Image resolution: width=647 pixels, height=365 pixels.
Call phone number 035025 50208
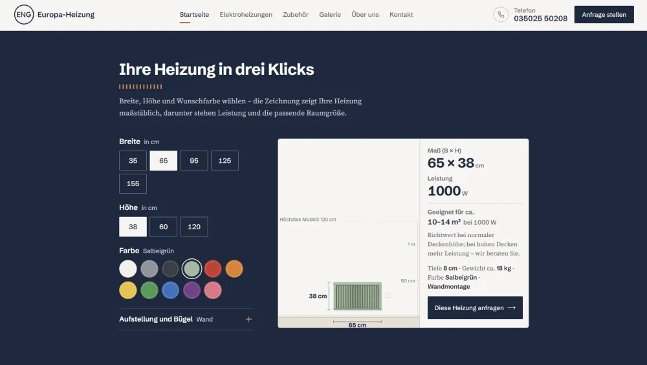[540, 19]
